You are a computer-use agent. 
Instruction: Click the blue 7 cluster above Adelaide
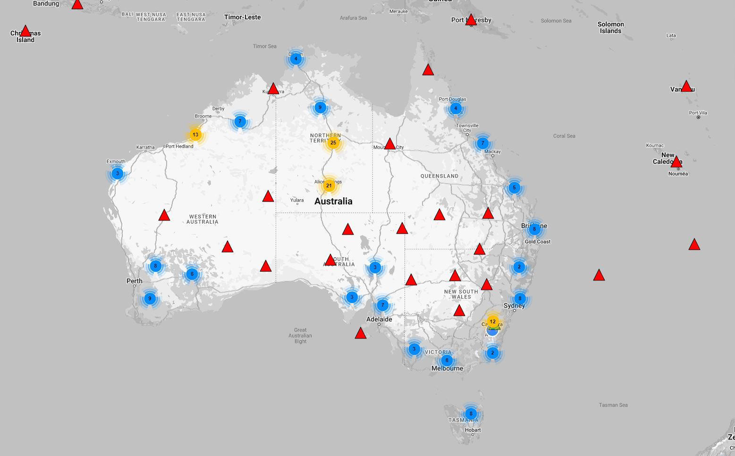tap(383, 304)
